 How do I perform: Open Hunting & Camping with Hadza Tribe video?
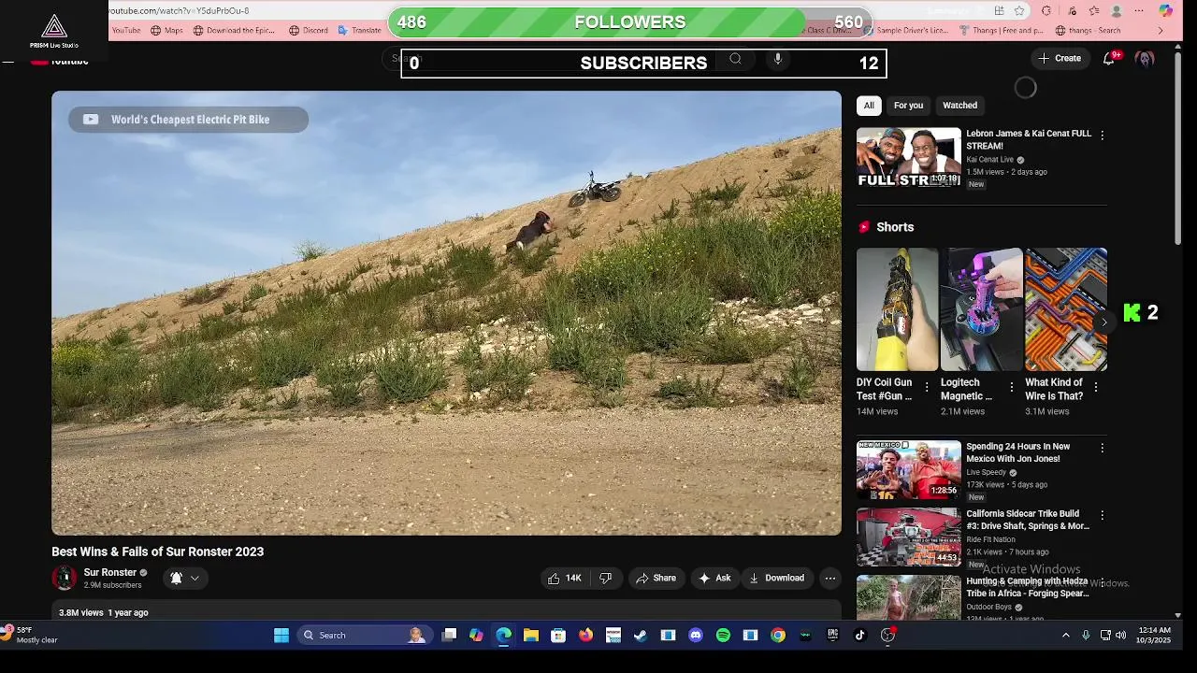[909, 597]
